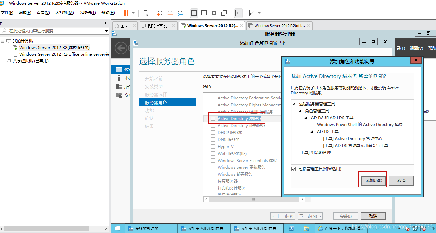Collapse 远程服务器管理工具 tree node
The height and width of the screenshot is (233, 436).
(x=294, y=104)
